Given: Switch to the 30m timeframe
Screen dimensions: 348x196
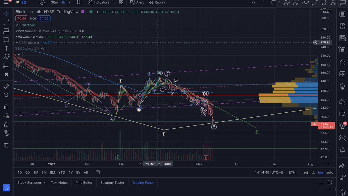Looking at the screenshot, I should pos(54,2).
